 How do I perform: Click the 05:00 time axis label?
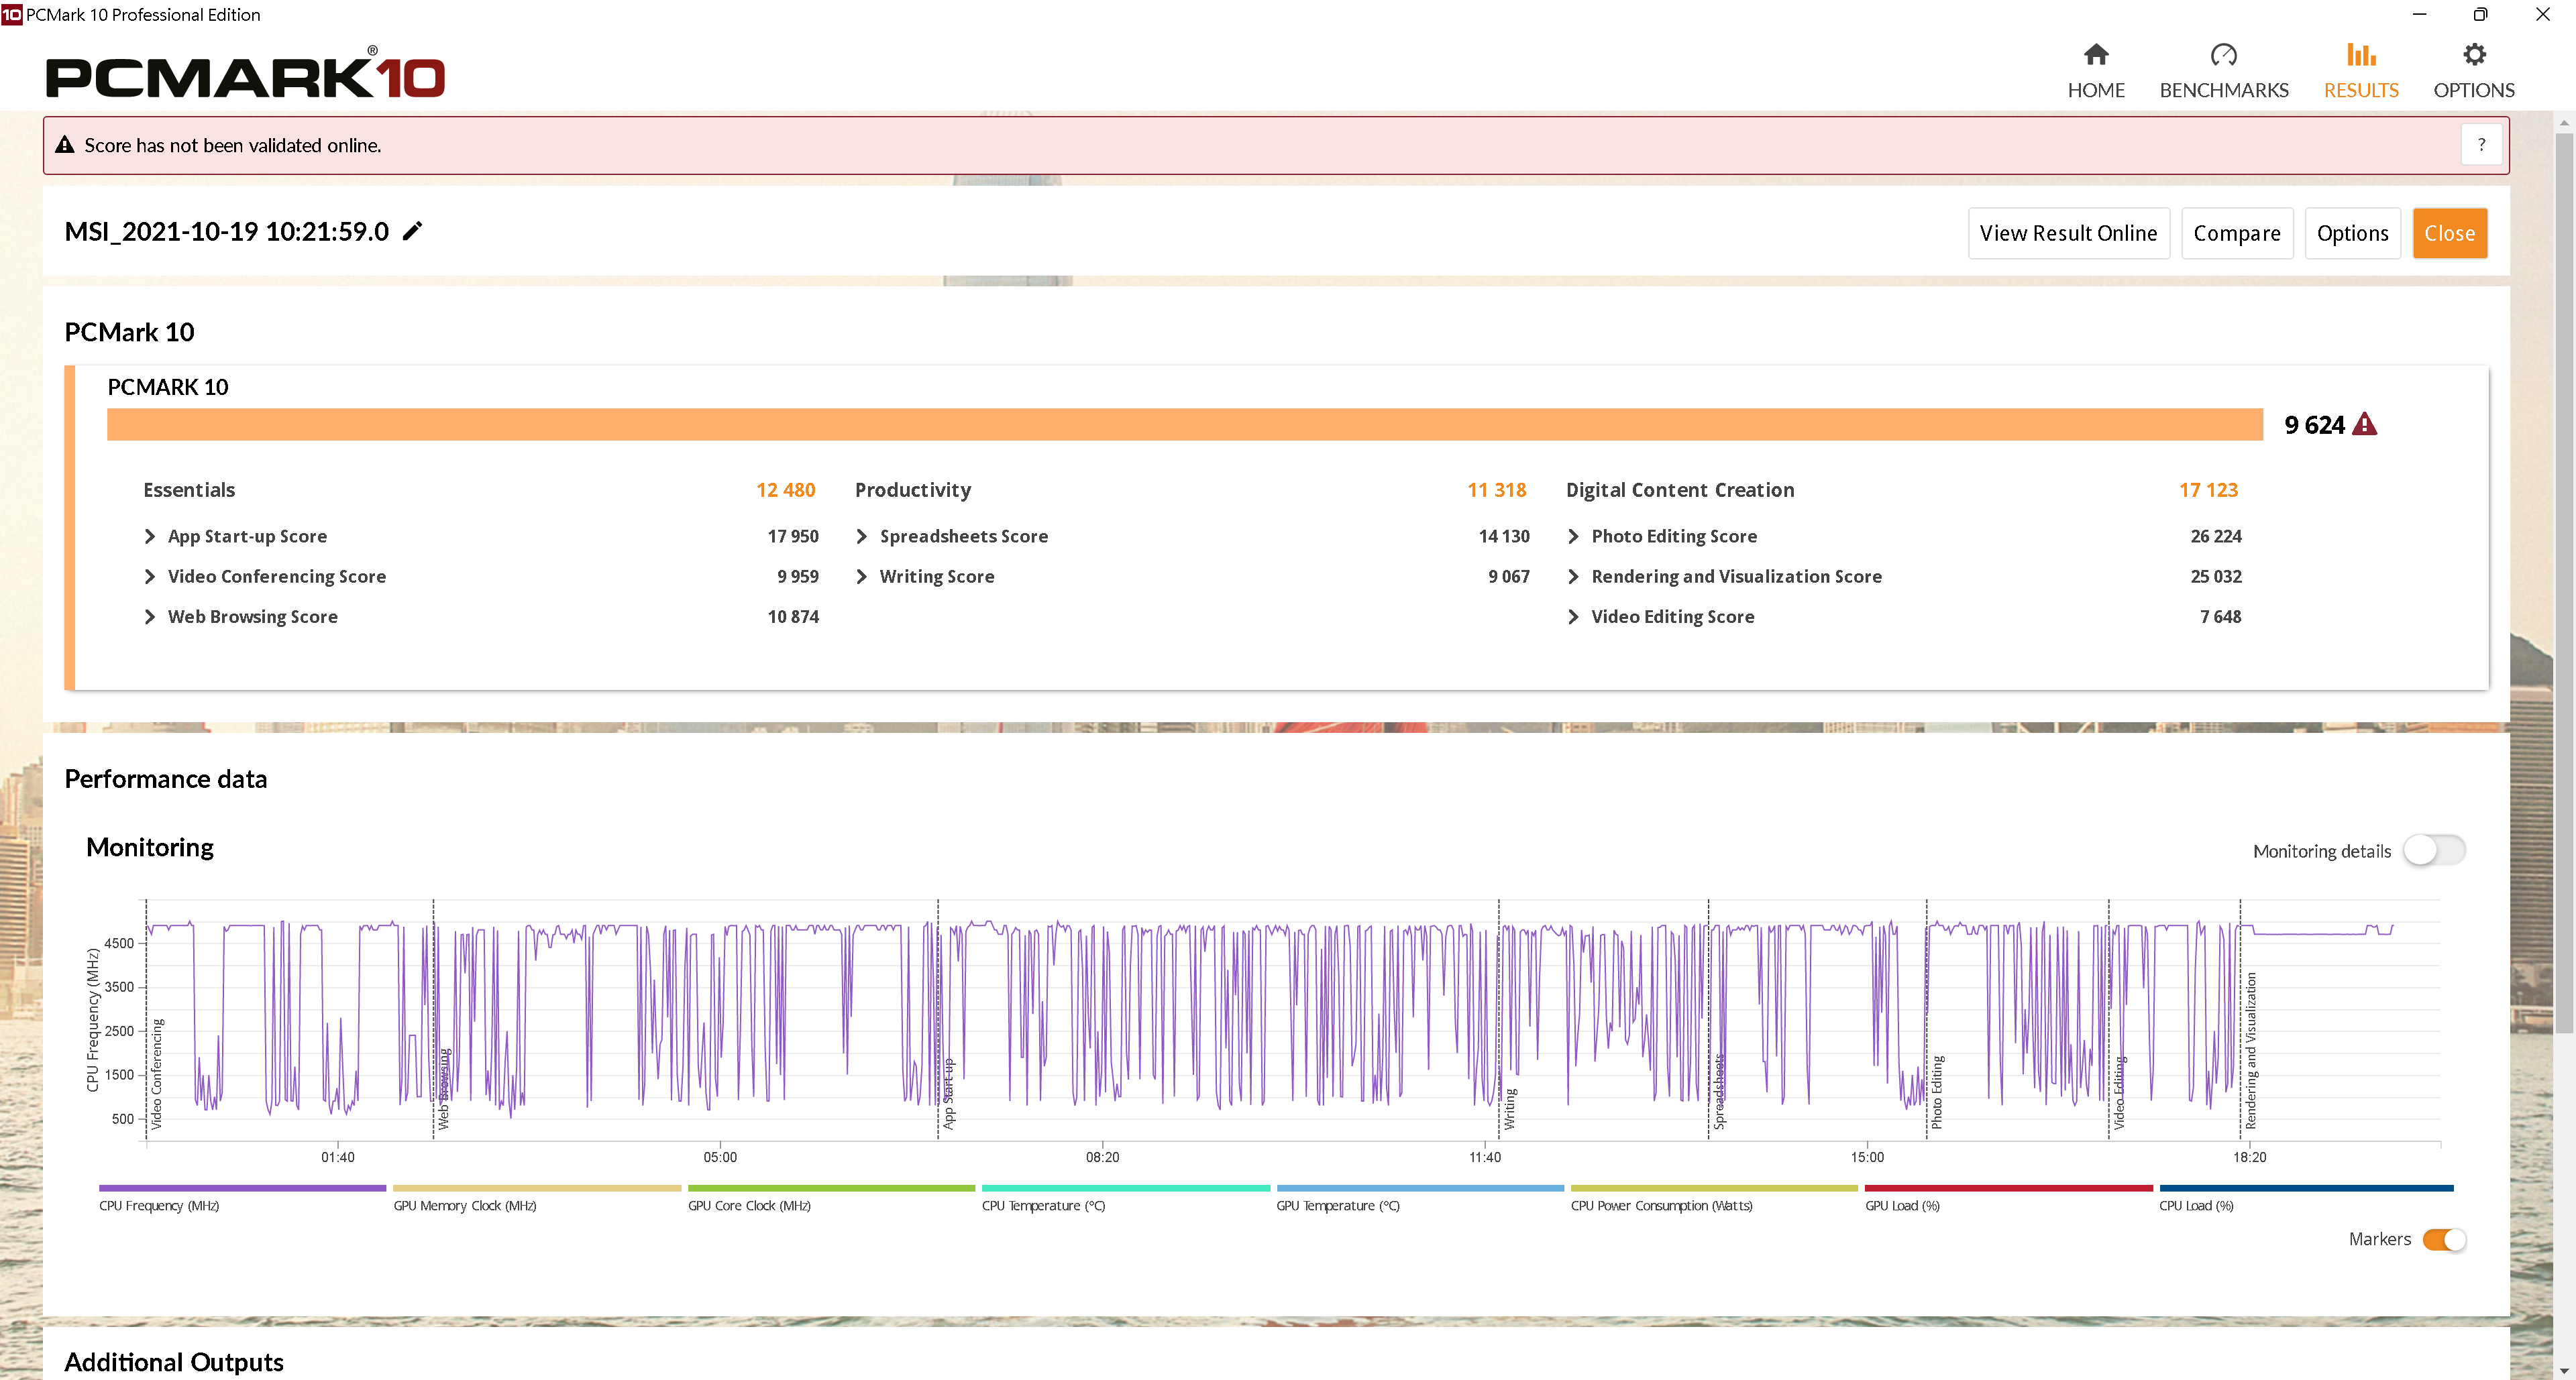tap(720, 1157)
